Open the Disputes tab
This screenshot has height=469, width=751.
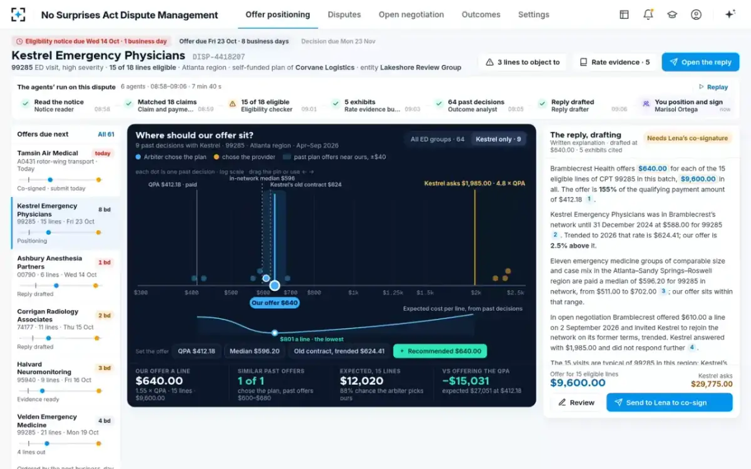(x=344, y=14)
